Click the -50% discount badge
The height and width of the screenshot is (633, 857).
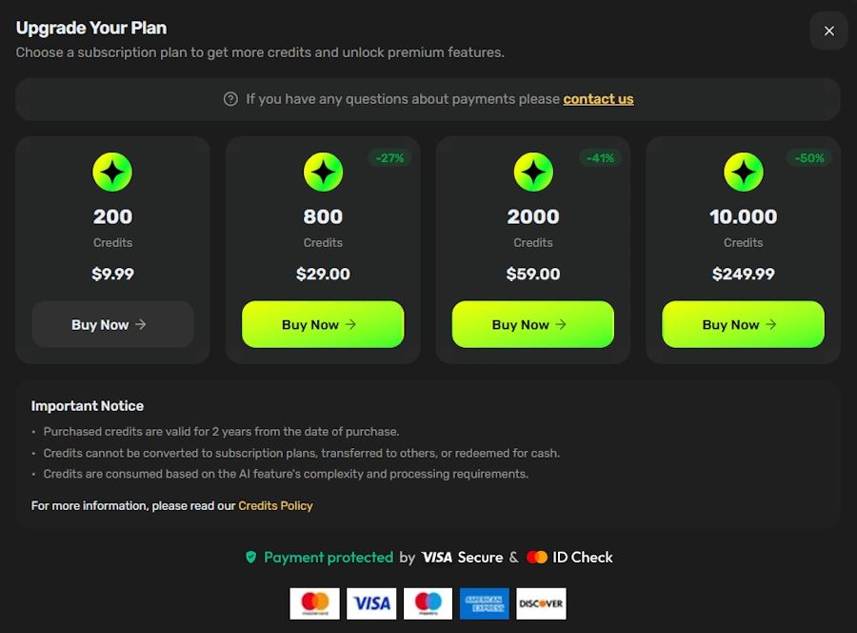point(808,158)
